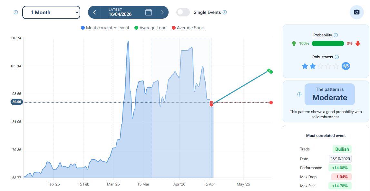This screenshot has height=191, width=370.
Task: Hide the Average Short legend series
Action: (188, 28)
